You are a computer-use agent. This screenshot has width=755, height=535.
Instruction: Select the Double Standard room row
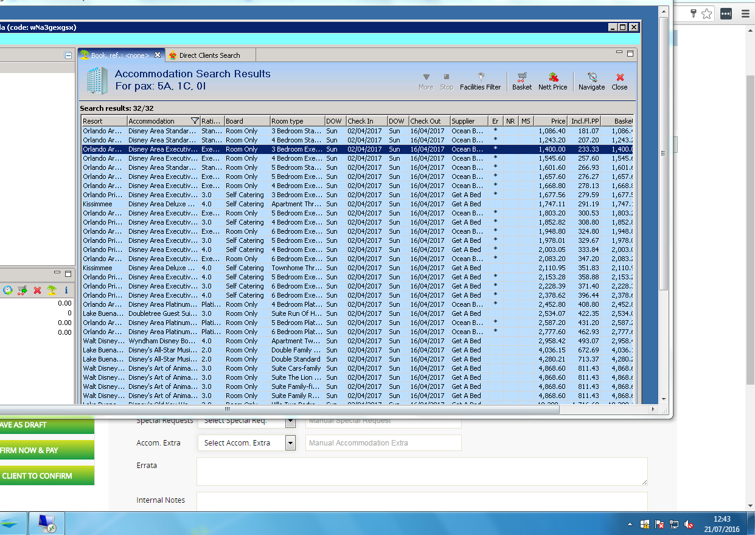[358, 359]
